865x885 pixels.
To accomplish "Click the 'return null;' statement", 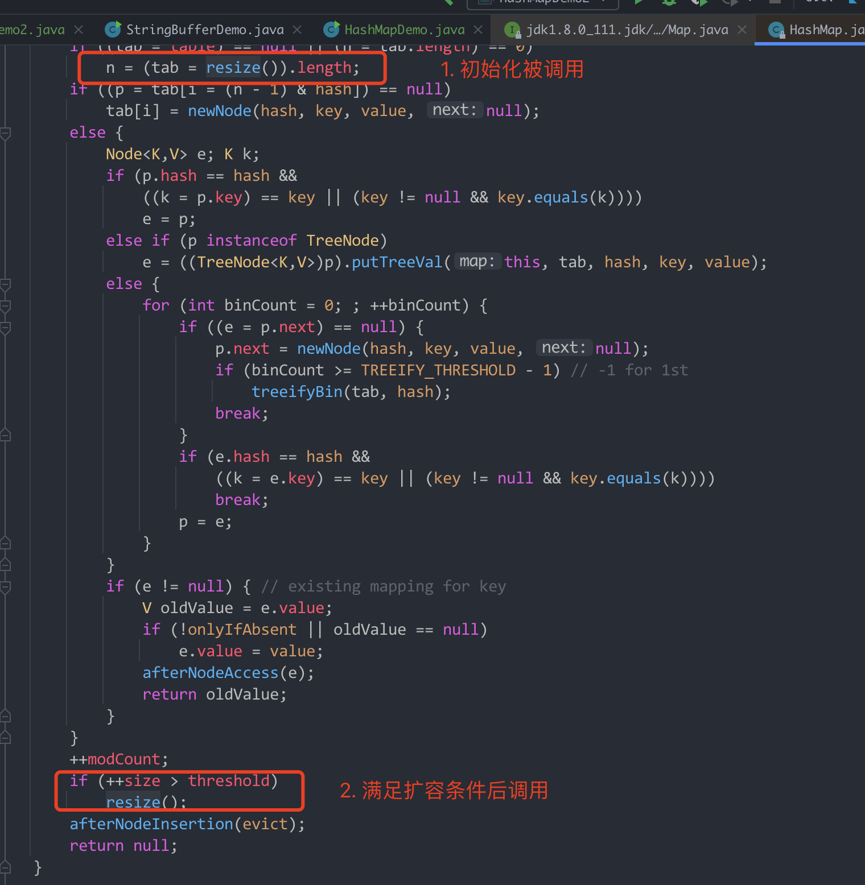I will click(123, 846).
